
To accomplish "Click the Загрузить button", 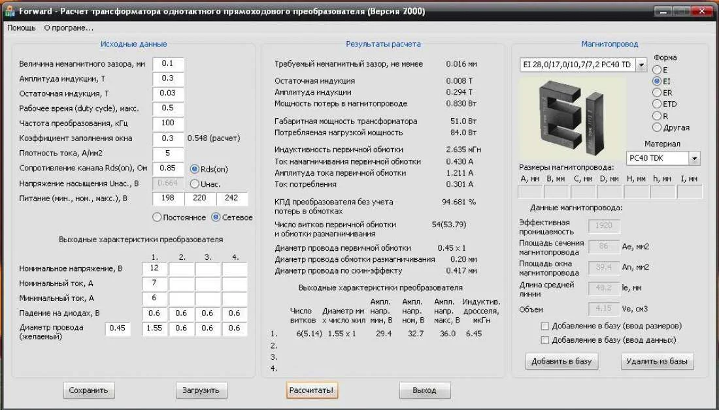I will [x=201, y=391].
